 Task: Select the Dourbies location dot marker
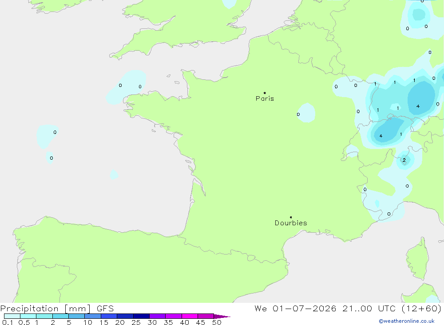click(291, 217)
